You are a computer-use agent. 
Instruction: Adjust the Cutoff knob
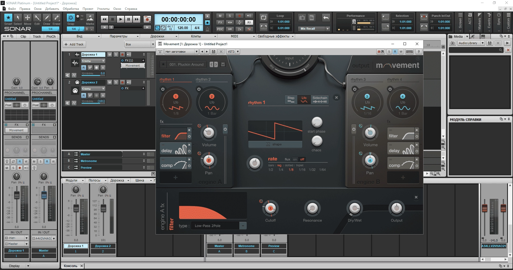[x=270, y=208]
